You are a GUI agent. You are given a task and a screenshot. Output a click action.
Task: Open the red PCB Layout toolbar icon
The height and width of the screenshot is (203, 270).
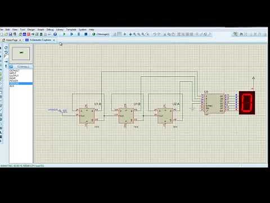point(29,34)
